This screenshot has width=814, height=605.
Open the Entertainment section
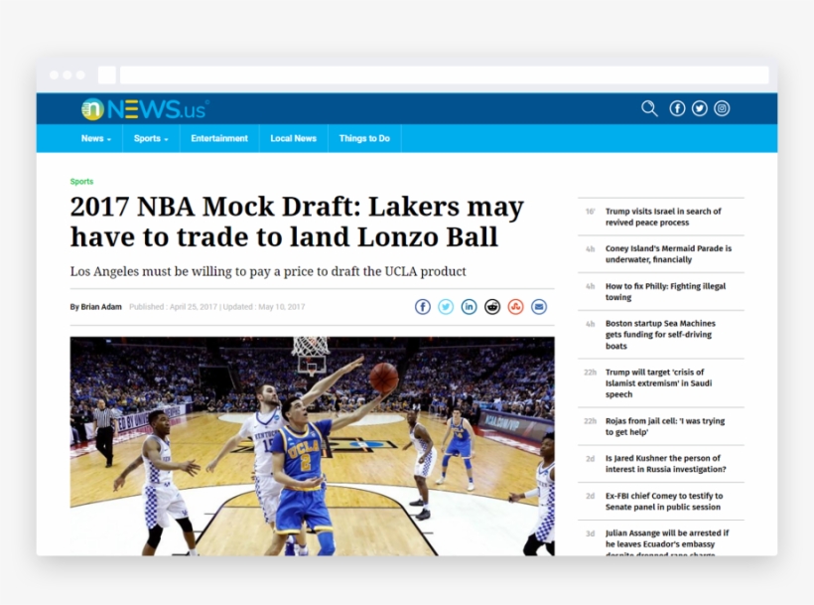tap(219, 139)
